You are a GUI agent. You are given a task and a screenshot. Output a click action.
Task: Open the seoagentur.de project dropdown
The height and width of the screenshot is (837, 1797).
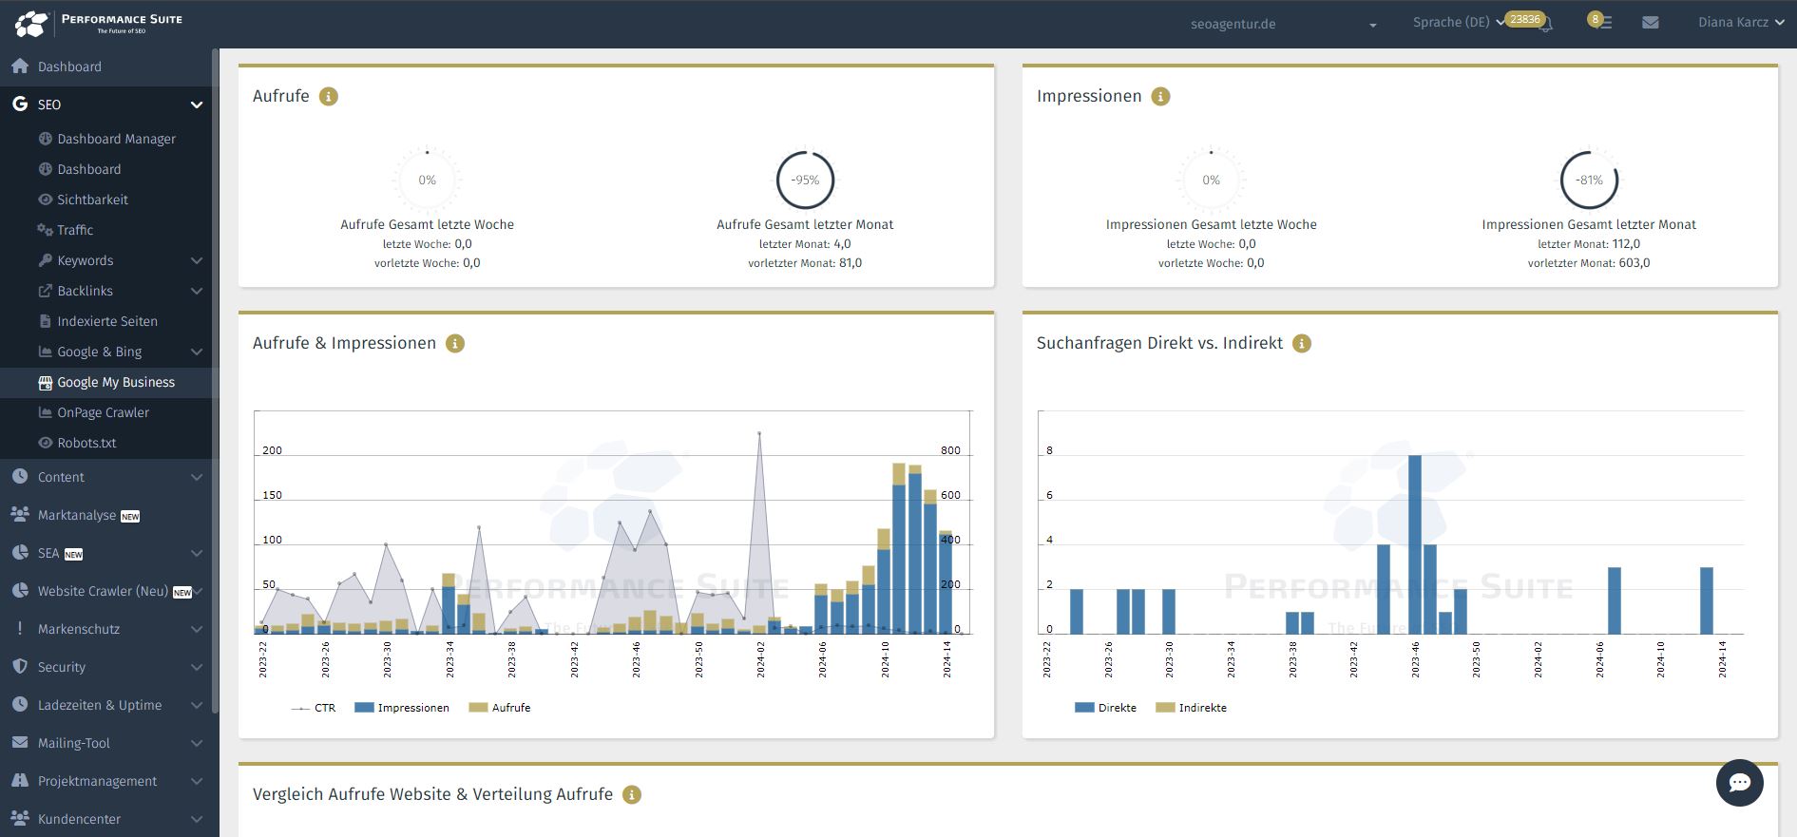coord(1283,24)
